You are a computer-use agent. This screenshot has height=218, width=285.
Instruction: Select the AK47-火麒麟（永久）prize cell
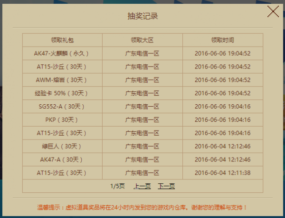pos(61,53)
